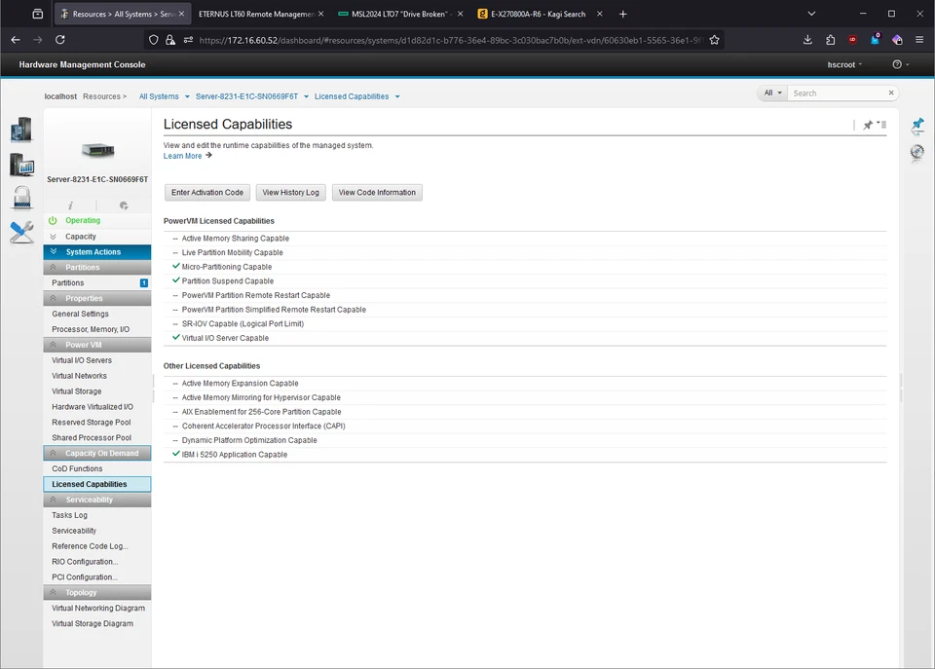Follow the Learn More link
935x669 pixels.
click(x=182, y=156)
